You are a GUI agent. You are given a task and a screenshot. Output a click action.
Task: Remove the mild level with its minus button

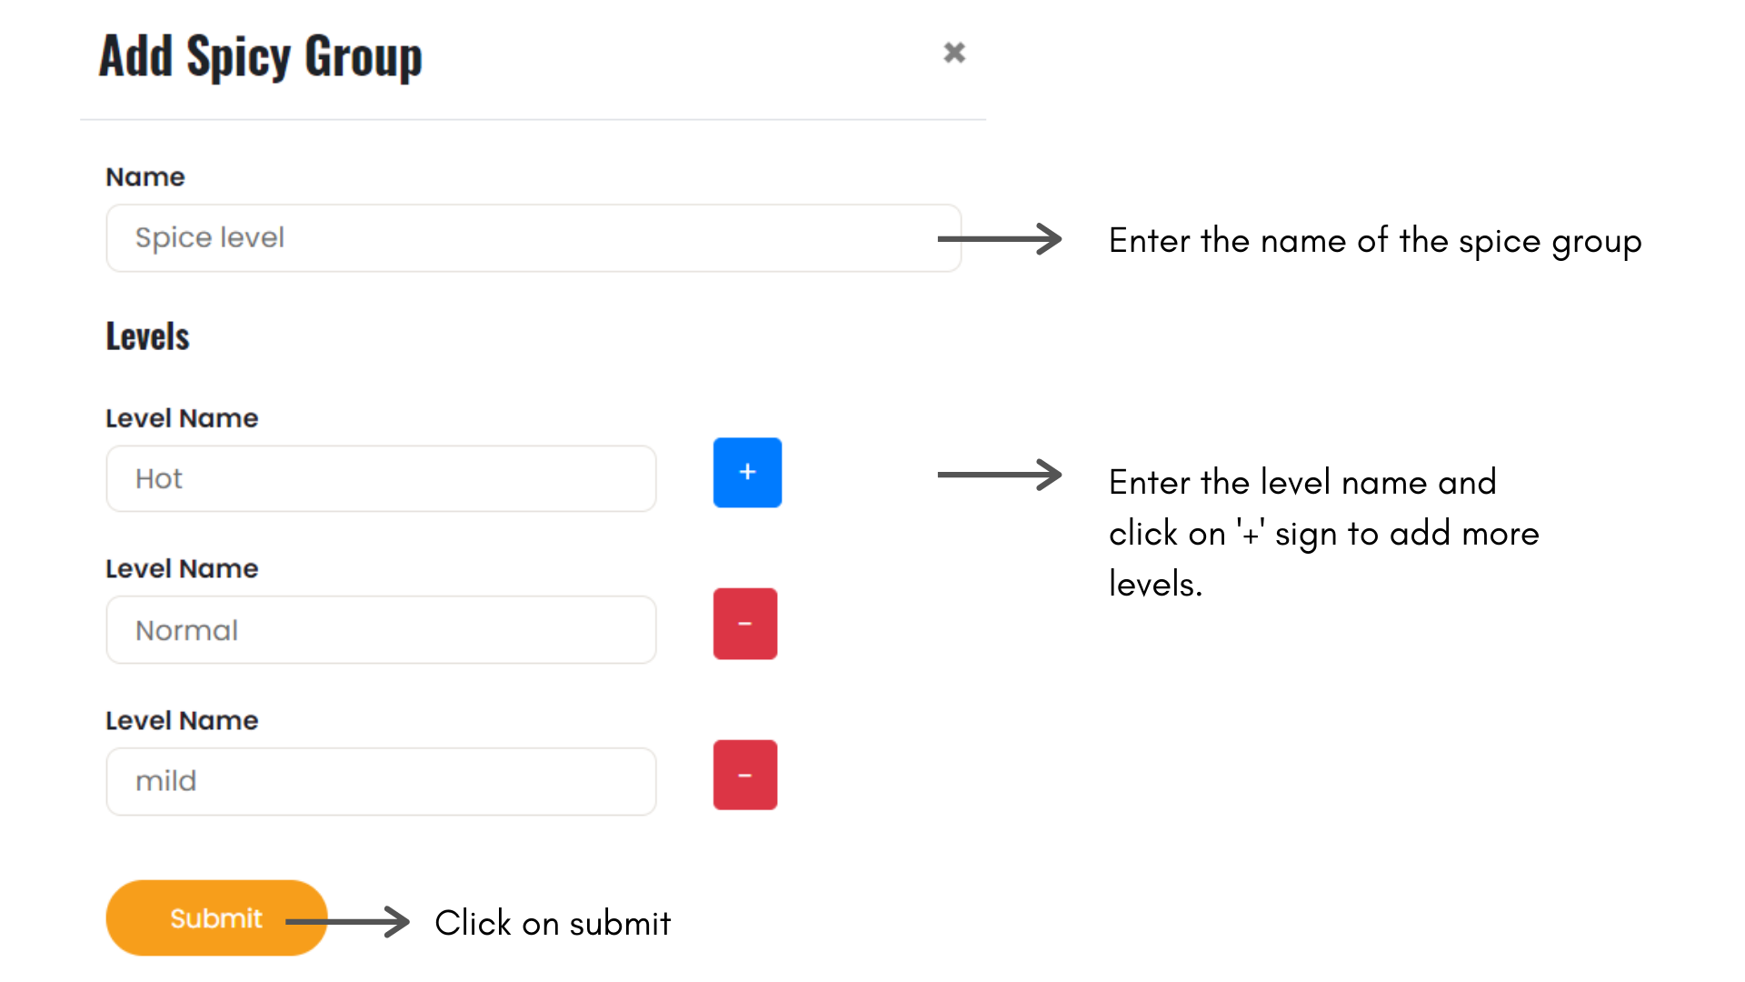(745, 775)
